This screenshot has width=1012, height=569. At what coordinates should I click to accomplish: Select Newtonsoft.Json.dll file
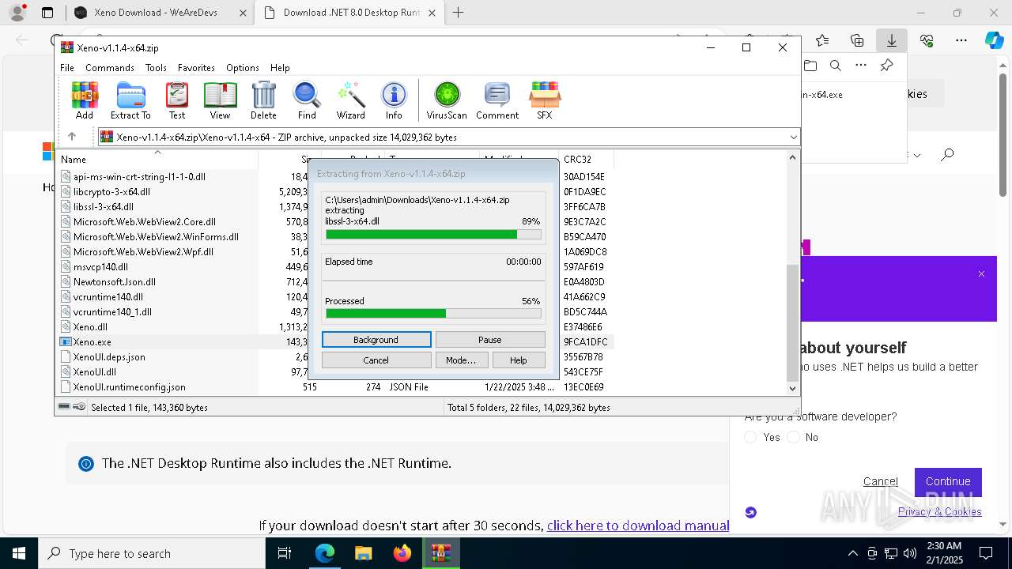point(114,282)
